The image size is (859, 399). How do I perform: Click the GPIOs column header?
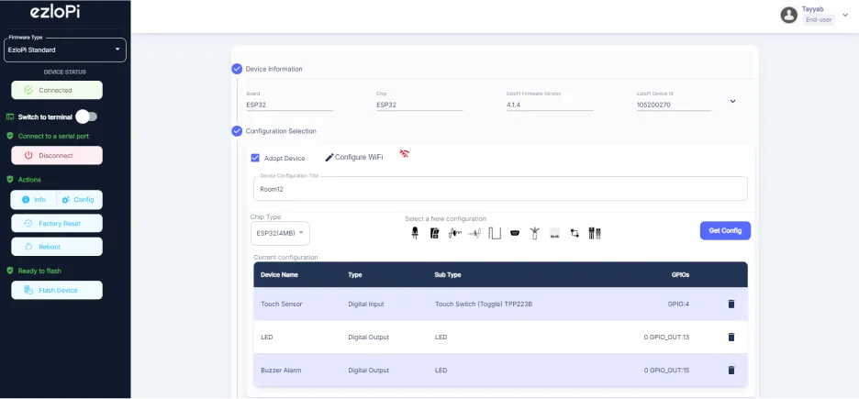pyautogui.click(x=680, y=275)
